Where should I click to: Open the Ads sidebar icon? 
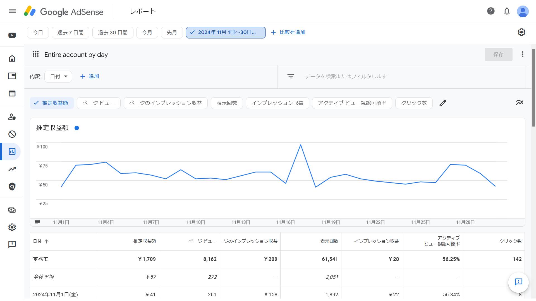point(12,76)
